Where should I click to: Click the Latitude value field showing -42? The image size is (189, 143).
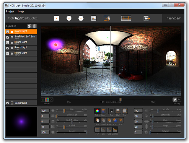point(138,110)
